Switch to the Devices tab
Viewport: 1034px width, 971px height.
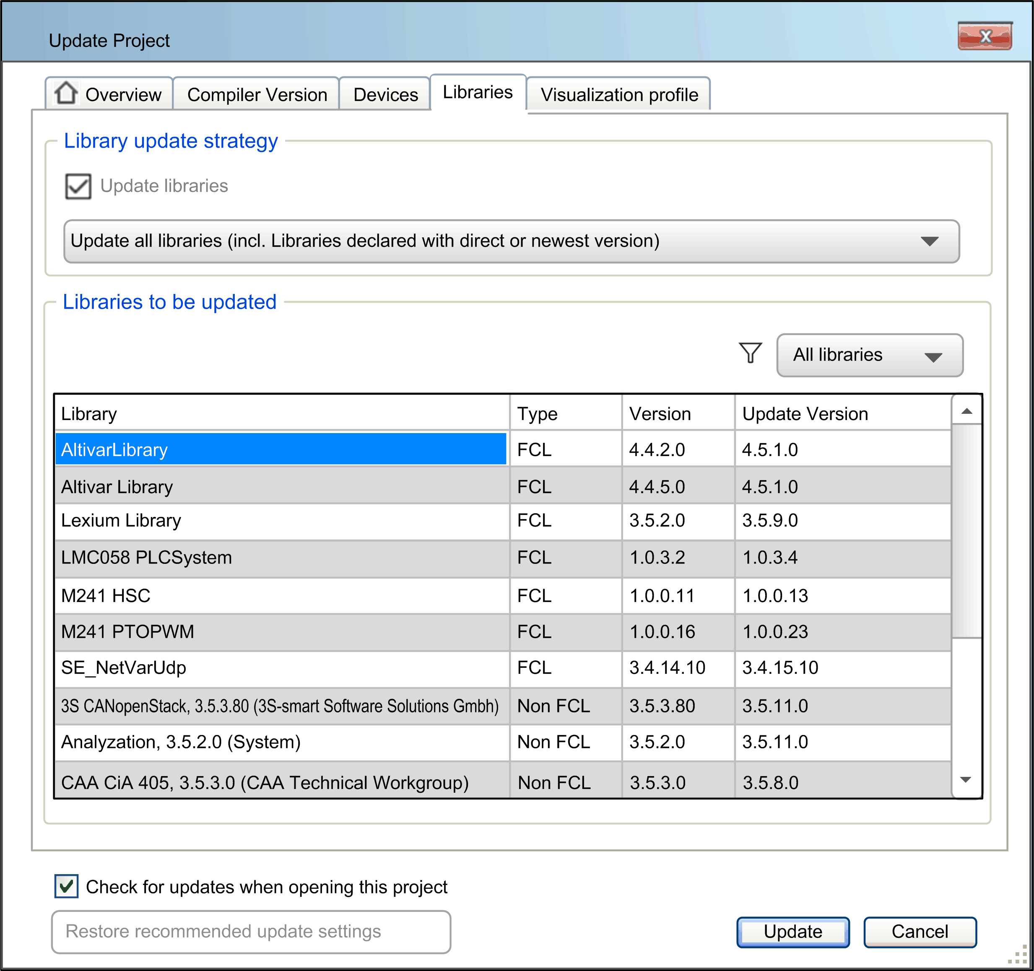[x=385, y=94]
